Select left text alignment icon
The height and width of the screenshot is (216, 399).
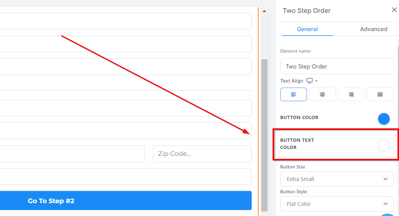click(x=293, y=95)
